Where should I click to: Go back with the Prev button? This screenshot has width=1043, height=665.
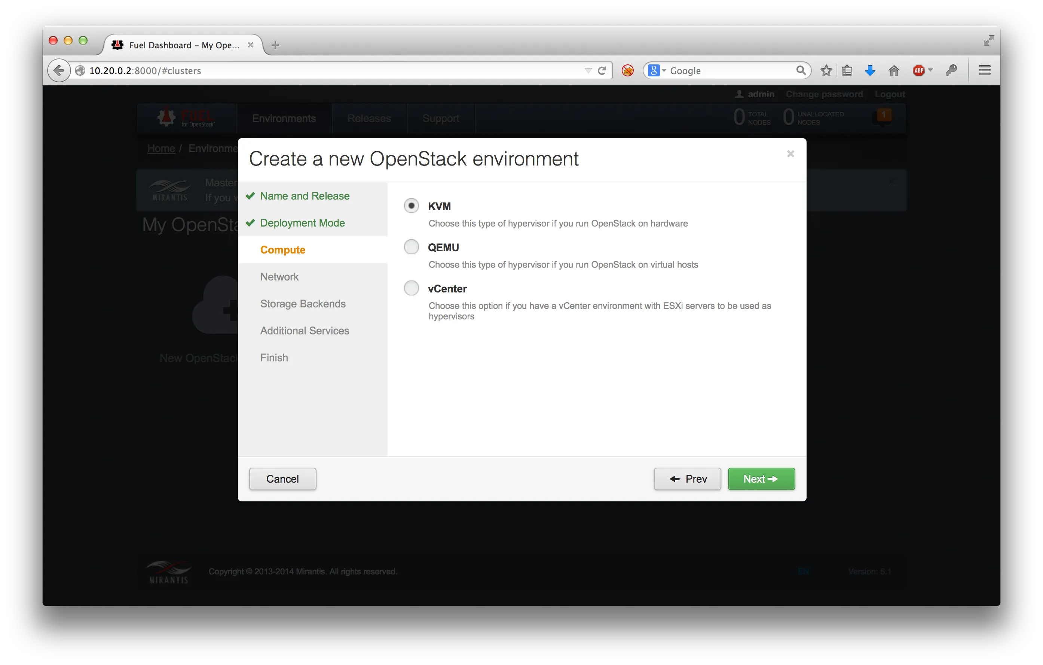point(687,479)
